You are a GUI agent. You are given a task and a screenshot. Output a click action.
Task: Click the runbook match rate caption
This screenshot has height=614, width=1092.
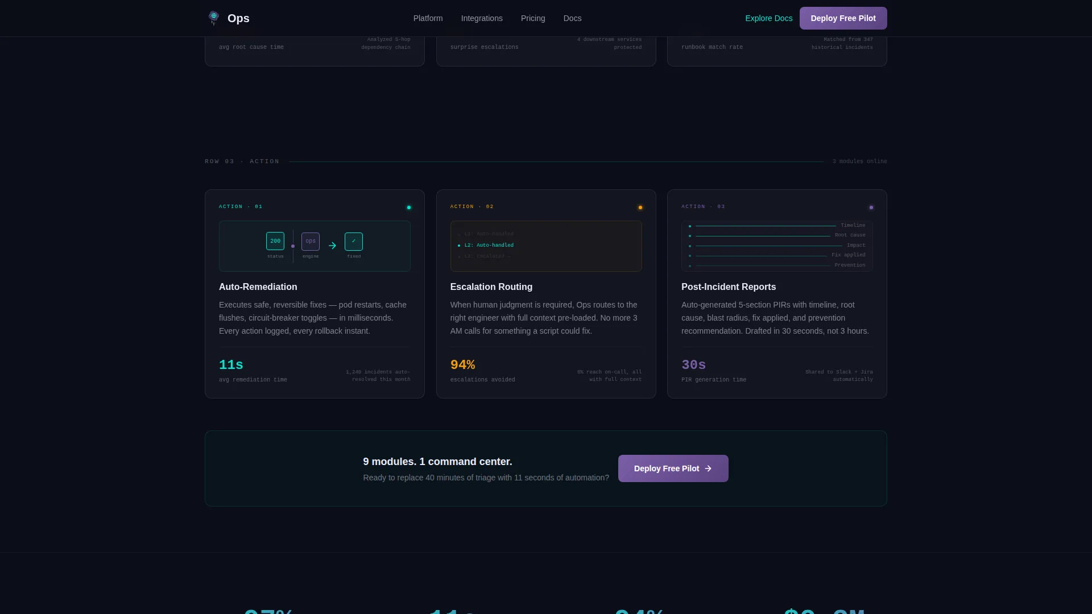coord(712,47)
